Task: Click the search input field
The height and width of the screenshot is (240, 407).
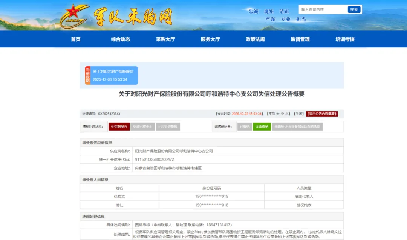Action: 323,9
